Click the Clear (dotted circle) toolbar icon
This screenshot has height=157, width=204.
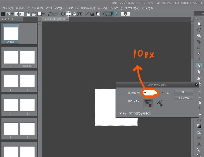[x=63, y=14]
